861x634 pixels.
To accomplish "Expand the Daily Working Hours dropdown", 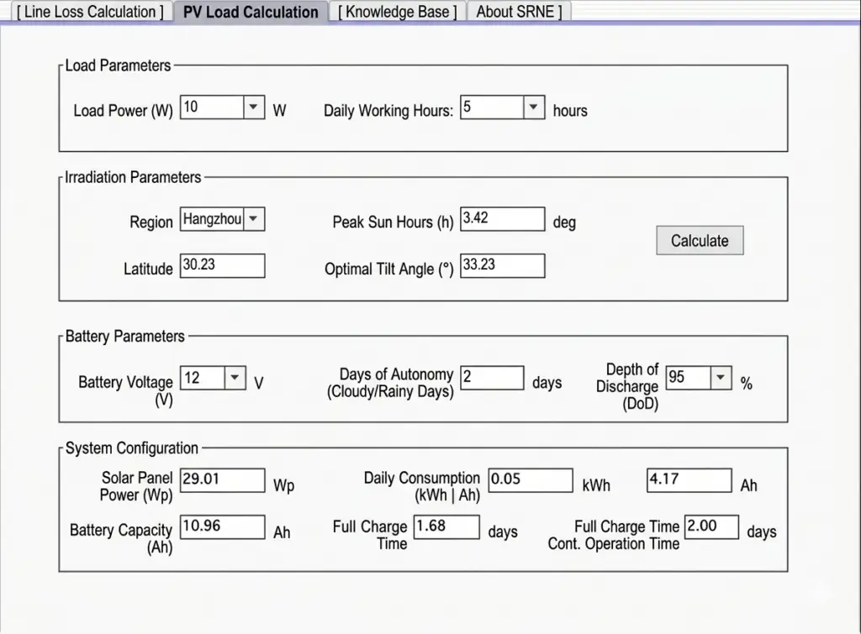I will click(532, 107).
